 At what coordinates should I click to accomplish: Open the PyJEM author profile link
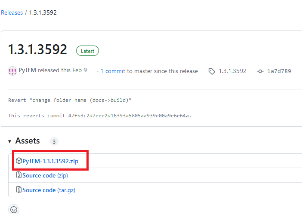pyautogui.click(x=27, y=70)
